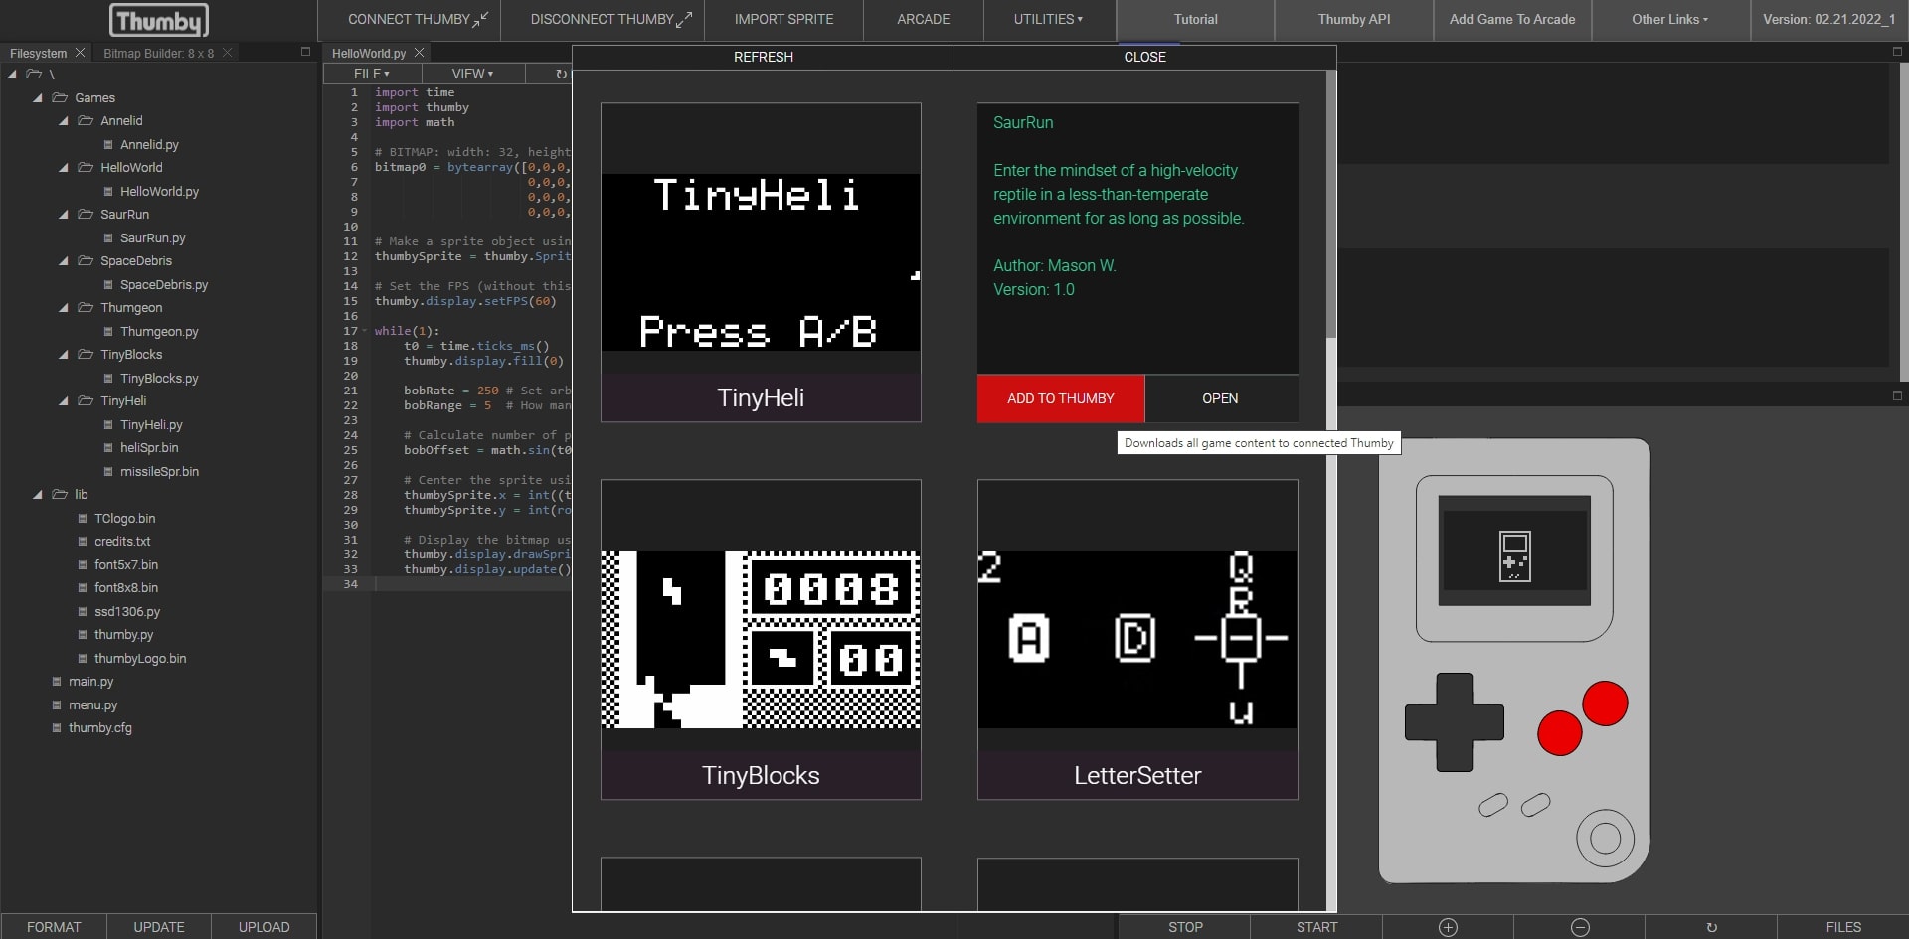Screen dimensions: 1909x939
Task: Click the ADD TO THUMBY button
Action: point(1060,398)
